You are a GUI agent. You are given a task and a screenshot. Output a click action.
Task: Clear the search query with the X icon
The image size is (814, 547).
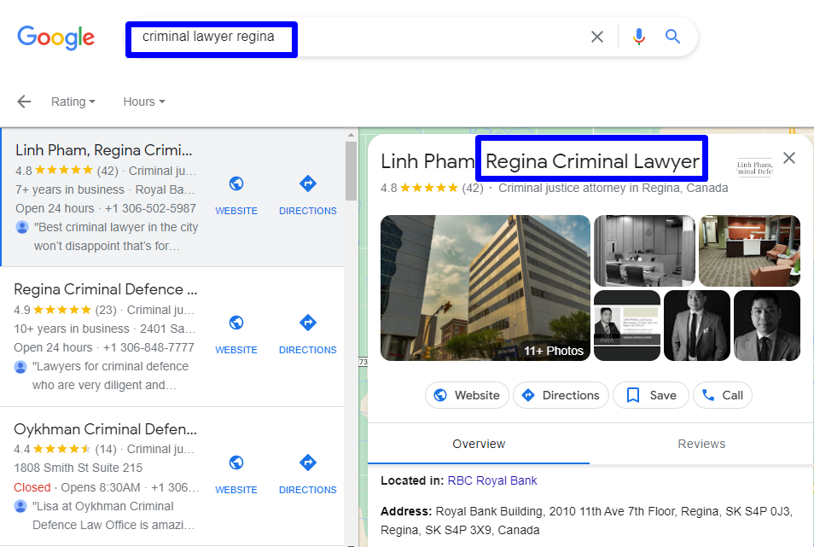point(596,36)
